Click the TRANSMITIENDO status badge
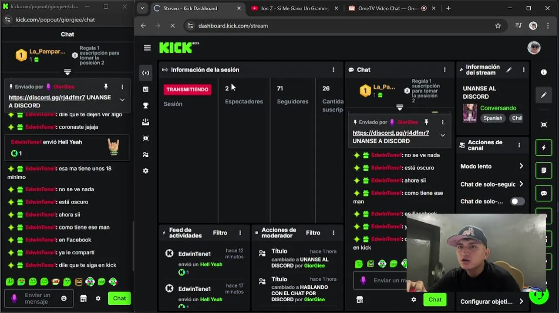 (x=187, y=89)
